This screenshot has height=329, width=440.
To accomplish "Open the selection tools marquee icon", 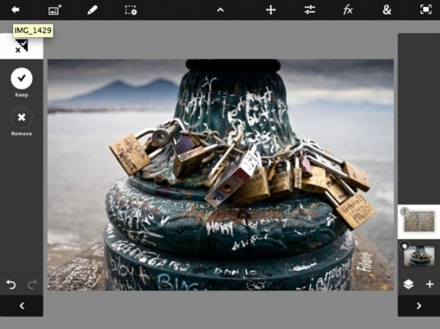I will tap(130, 10).
